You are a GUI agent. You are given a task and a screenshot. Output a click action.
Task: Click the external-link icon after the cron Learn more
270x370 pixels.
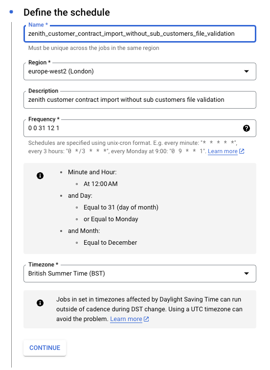point(242,151)
